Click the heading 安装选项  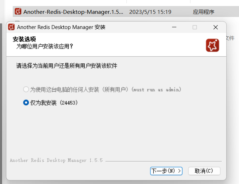(24, 39)
